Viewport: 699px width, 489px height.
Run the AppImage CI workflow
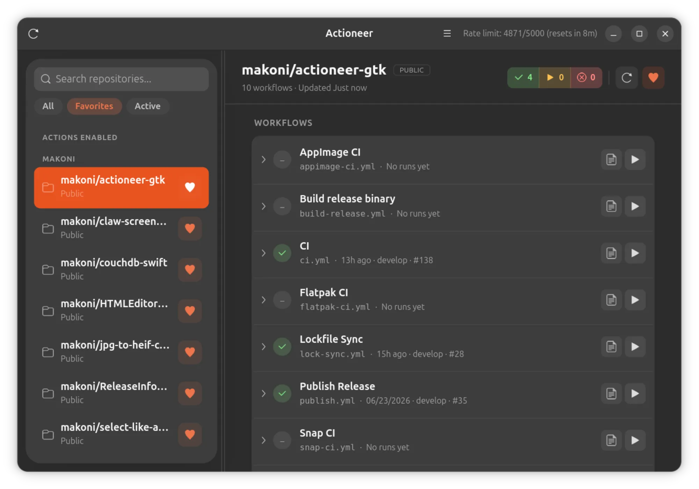[x=635, y=160]
